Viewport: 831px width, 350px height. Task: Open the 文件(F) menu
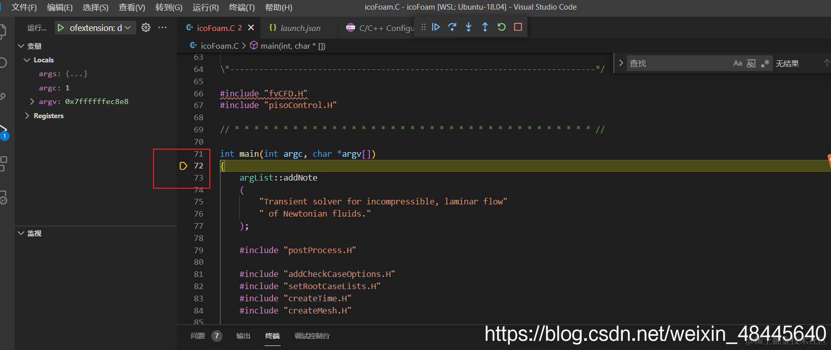coord(24,7)
